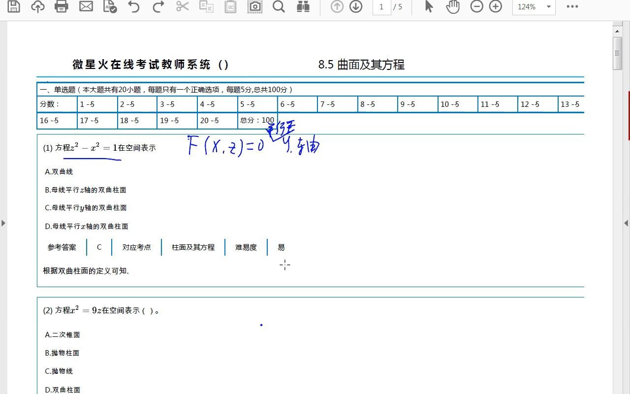Image resolution: width=630 pixels, height=394 pixels.
Task: Choose the selection arrow tool
Action: (429, 6)
